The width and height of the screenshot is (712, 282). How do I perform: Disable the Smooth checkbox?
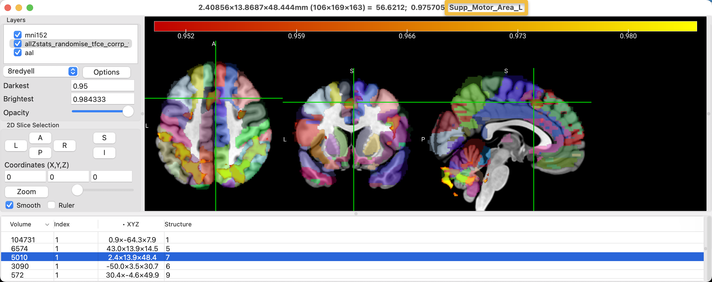(9, 205)
